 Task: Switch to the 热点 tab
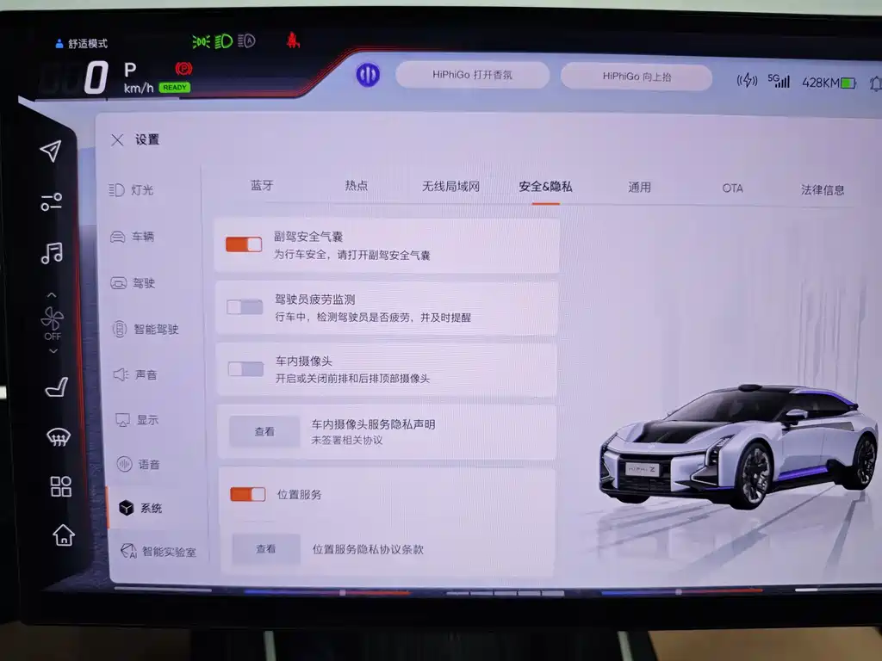pos(357,186)
